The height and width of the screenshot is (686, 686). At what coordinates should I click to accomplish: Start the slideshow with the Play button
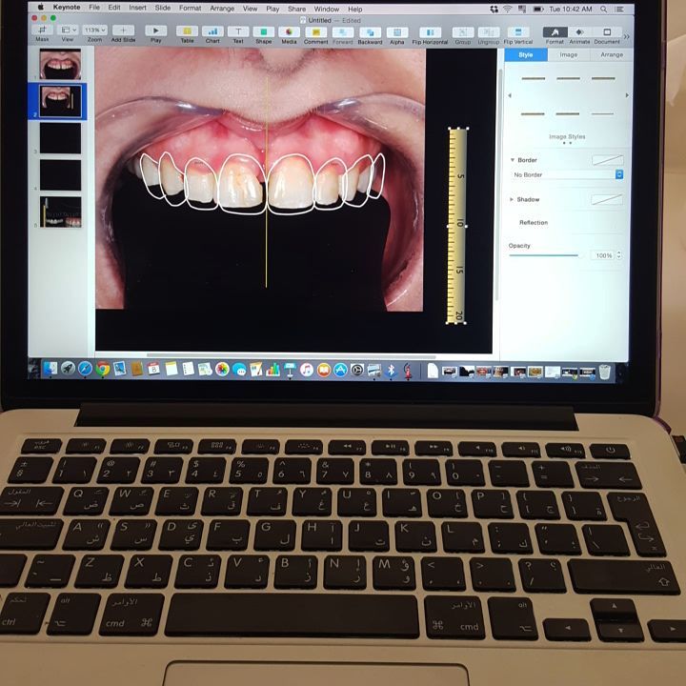pos(155,30)
